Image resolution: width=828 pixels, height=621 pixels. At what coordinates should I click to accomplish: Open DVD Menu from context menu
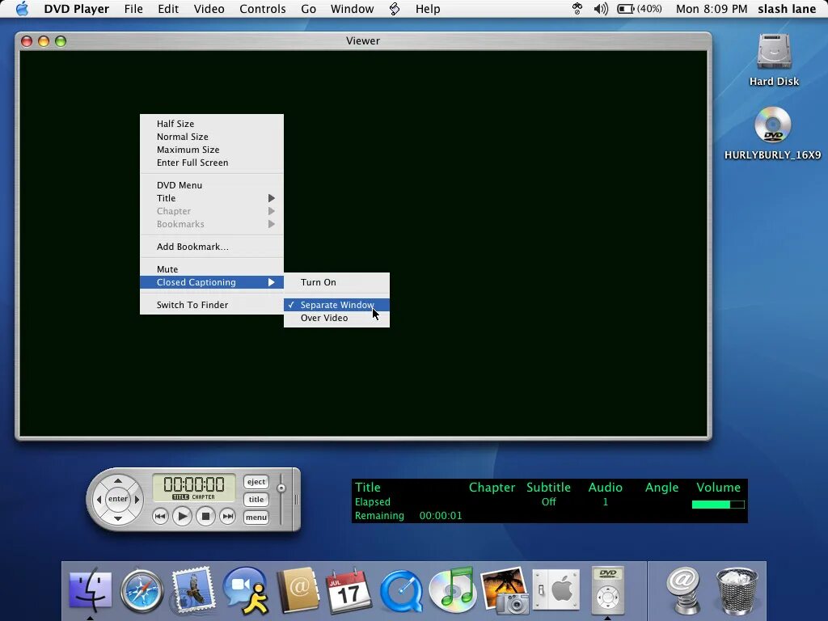tap(212, 185)
